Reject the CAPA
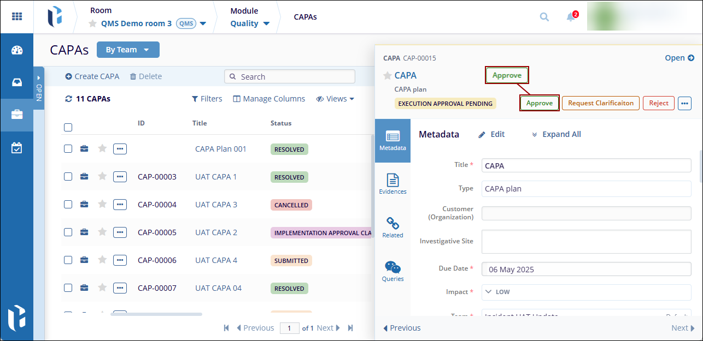Viewport: 703px width, 341px height. 658,103
